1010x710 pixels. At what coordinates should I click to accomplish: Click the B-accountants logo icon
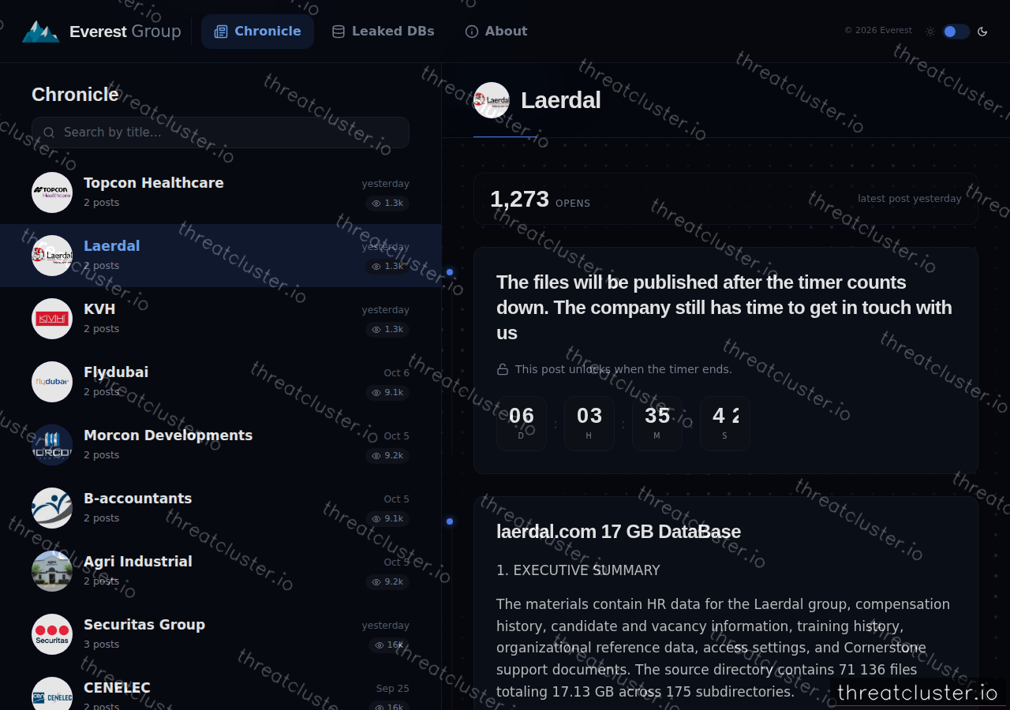[52, 508]
